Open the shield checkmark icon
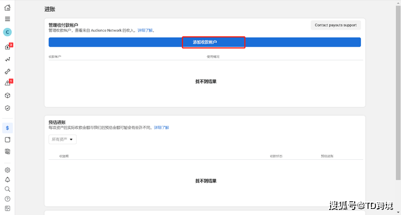The image size is (401, 215). pos(7,108)
